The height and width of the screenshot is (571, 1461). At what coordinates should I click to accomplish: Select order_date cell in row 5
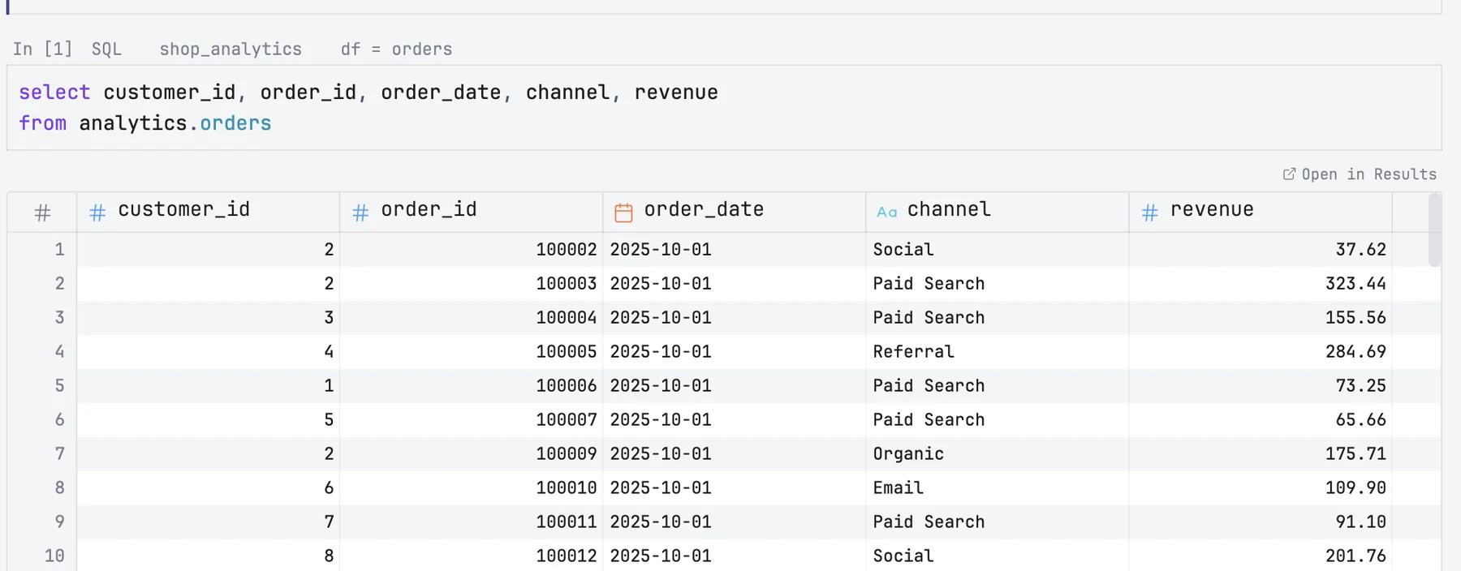point(734,386)
